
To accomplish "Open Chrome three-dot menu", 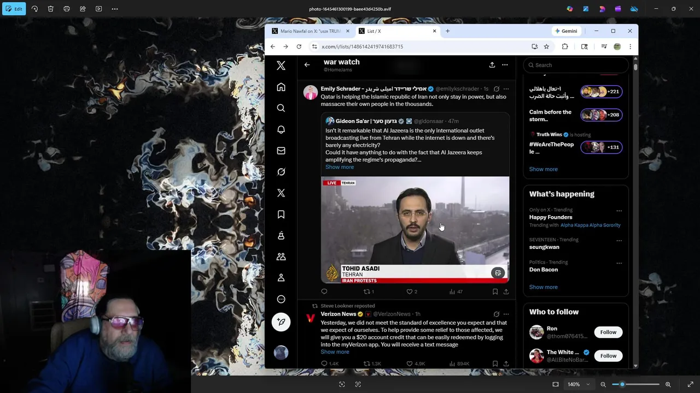I will coord(630,46).
